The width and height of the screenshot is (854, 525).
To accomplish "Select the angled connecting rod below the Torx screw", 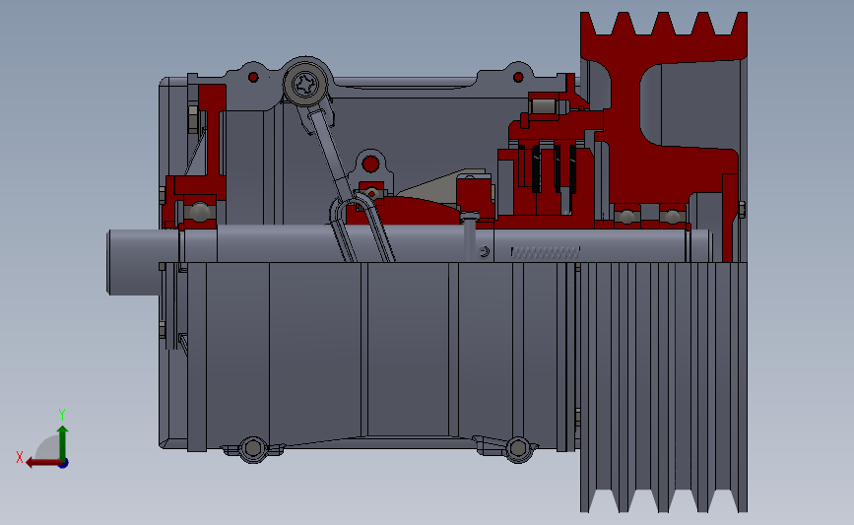I will click(331, 154).
